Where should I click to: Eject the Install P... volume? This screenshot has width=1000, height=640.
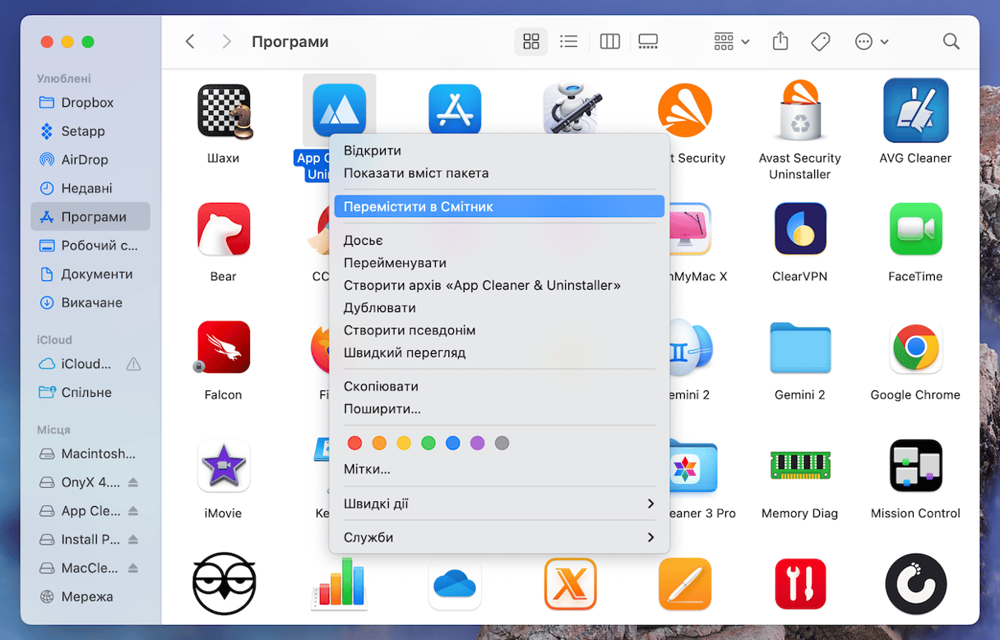point(133,540)
